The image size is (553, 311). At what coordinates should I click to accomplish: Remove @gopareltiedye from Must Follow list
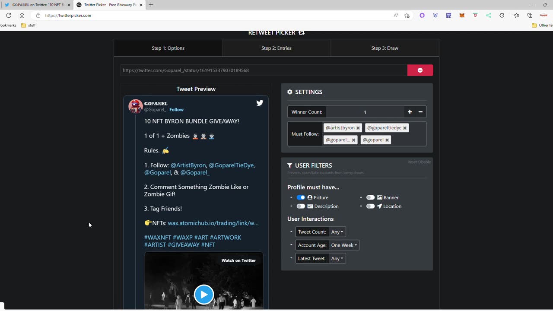pos(405,128)
